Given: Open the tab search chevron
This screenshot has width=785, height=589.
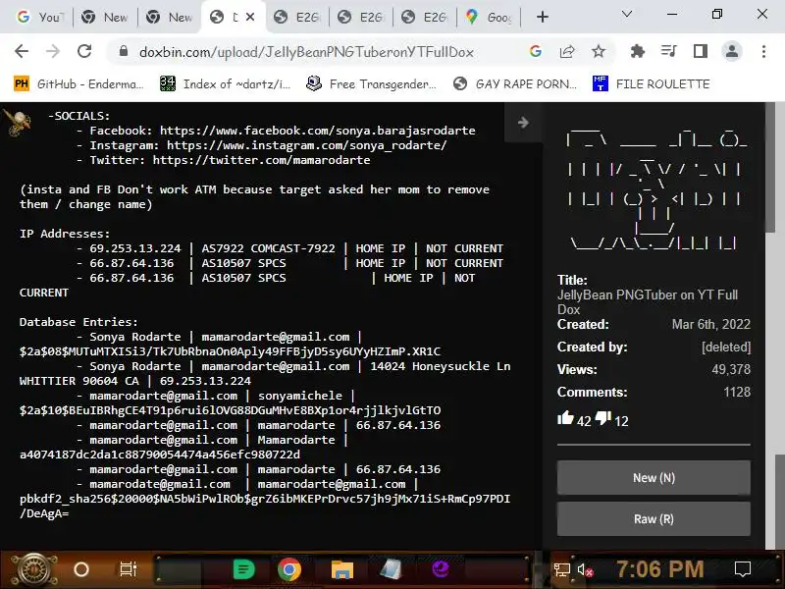Looking at the screenshot, I should click(627, 14).
